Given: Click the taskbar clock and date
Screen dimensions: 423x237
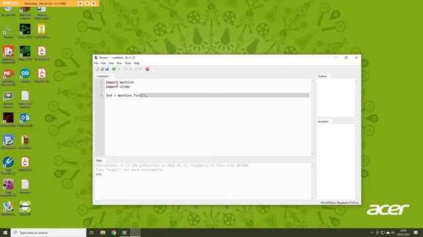Looking at the screenshot, I should click(x=403, y=232).
